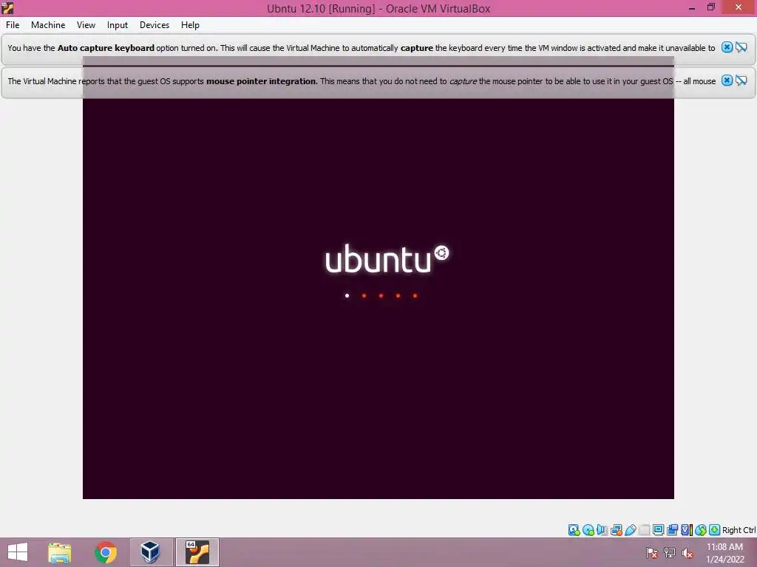
Task: Click the recording status icon
Action: pyautogui.click(x=672, y=530)
